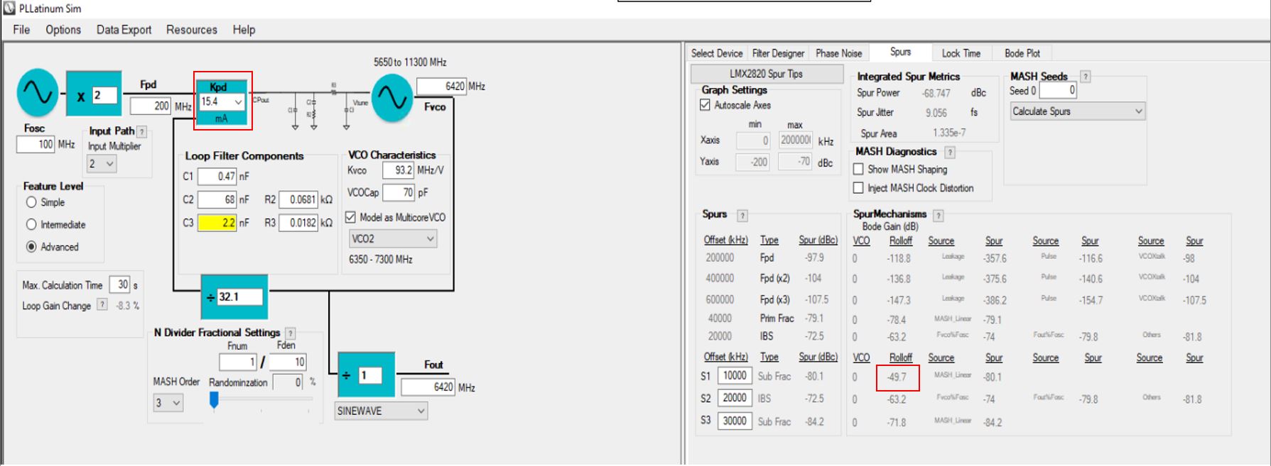
Task: Click the help icon beside SpurMechanisms
Action: (x=939, y=215)
